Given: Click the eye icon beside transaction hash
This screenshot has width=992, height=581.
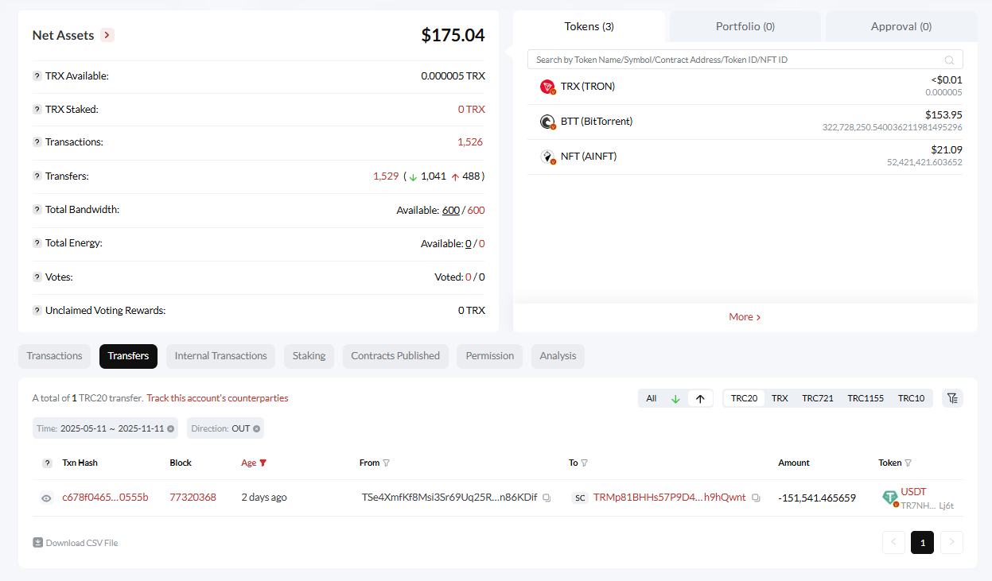Looking at the screenshot, I should point(46,498).
